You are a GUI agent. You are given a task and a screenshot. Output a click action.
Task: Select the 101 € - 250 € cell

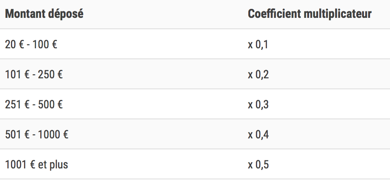coord(34,74)
